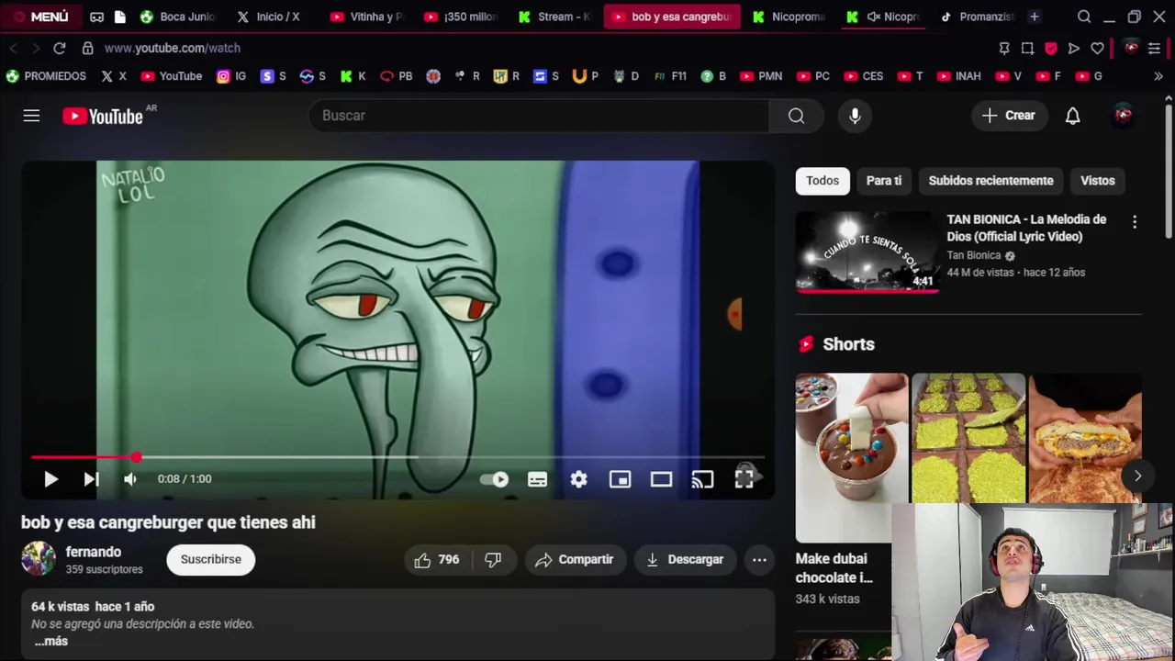Switch to the Inicio / X tab
1175x661 pixels.
(x=269, y=17)
